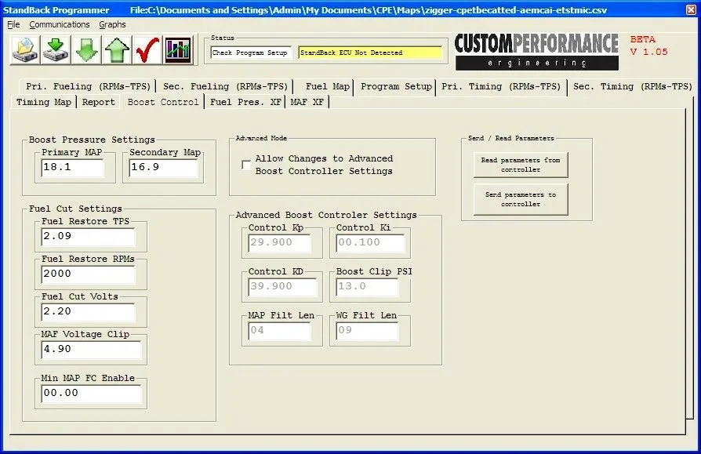The image size is (701, 454).
Task: Focus the Fuel Cut Volts field
Action: pyautogui.click(x=88, y=311)
